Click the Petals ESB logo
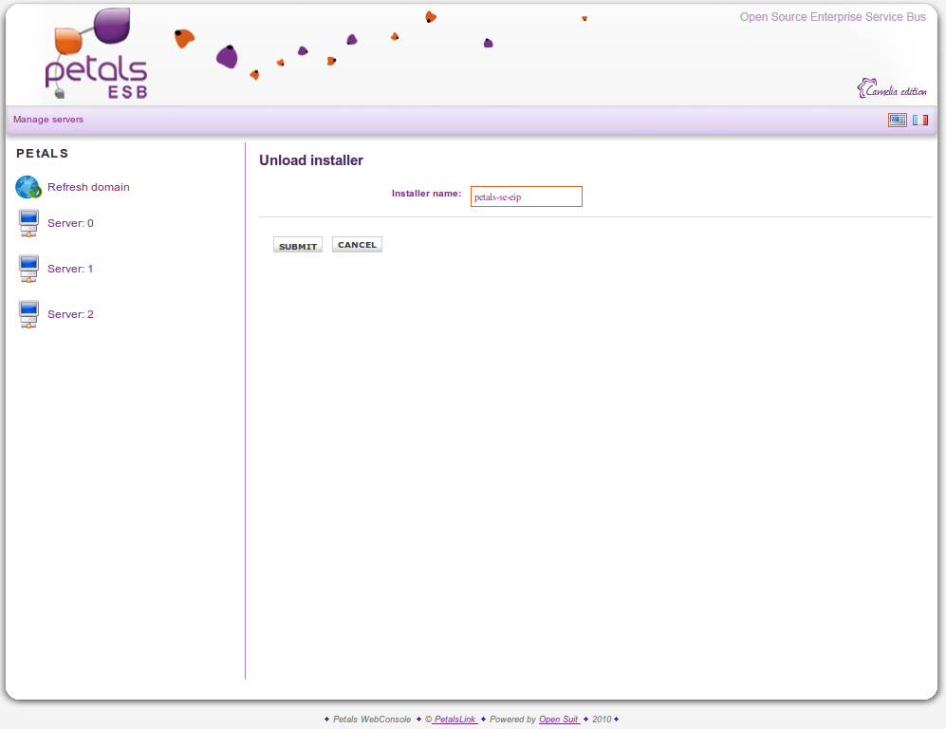 point(96,55)
